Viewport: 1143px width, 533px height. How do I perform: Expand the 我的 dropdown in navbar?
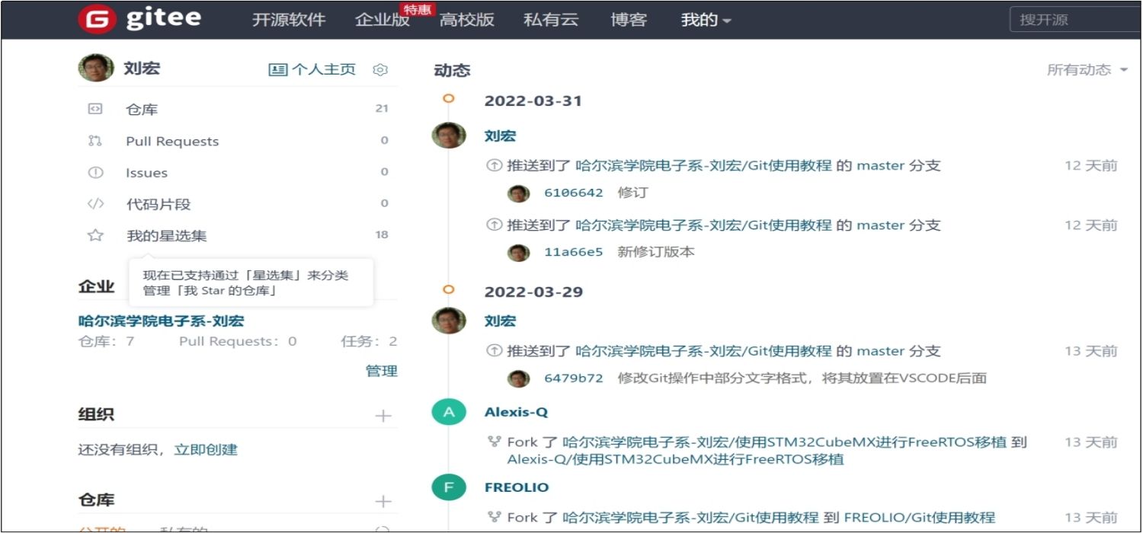click(x=706, y=21)
